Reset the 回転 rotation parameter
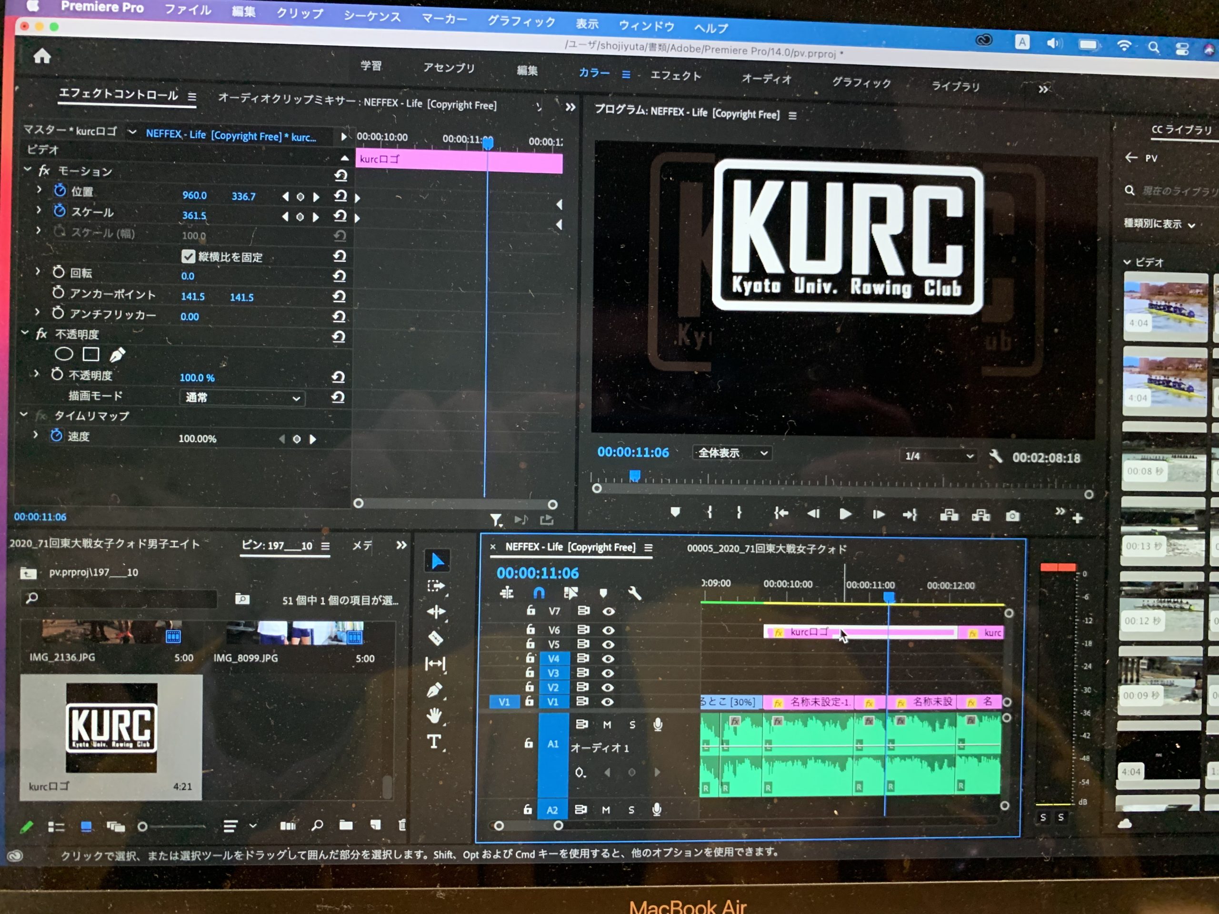Viewport: 1219px width, 914px height. point(340,276)
